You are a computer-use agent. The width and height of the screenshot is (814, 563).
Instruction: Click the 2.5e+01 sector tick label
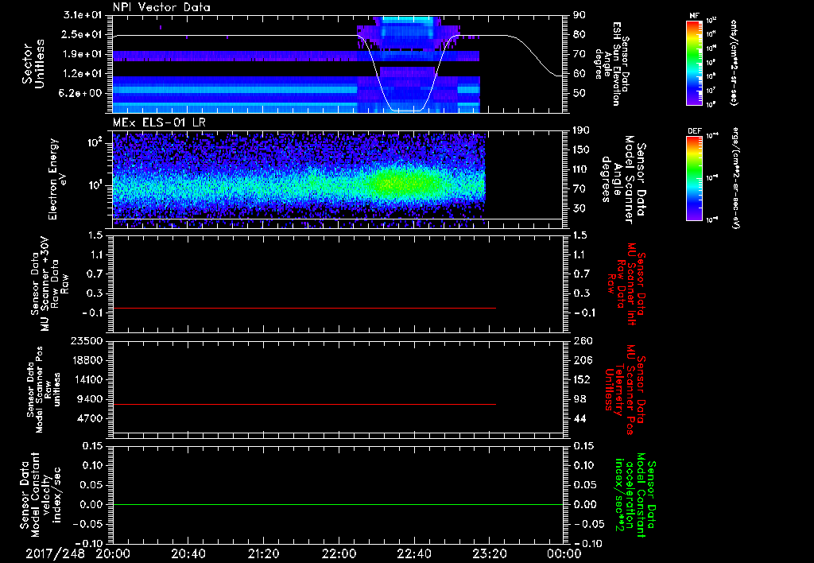[x=83, y=34]
